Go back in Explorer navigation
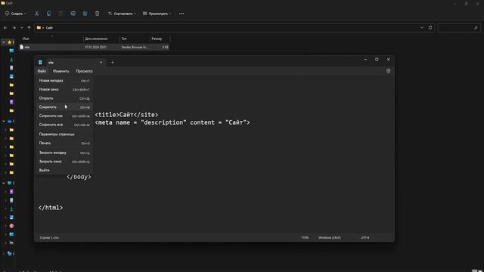484x272 pixels. pyautogui.click(x=5, y=28)
